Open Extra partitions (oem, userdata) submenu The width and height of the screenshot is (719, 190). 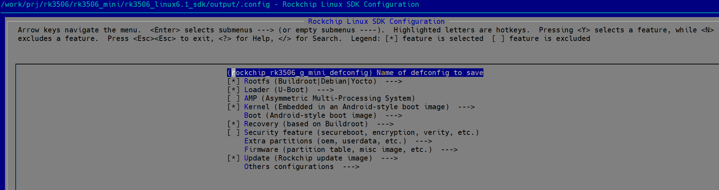click(338, 141)
